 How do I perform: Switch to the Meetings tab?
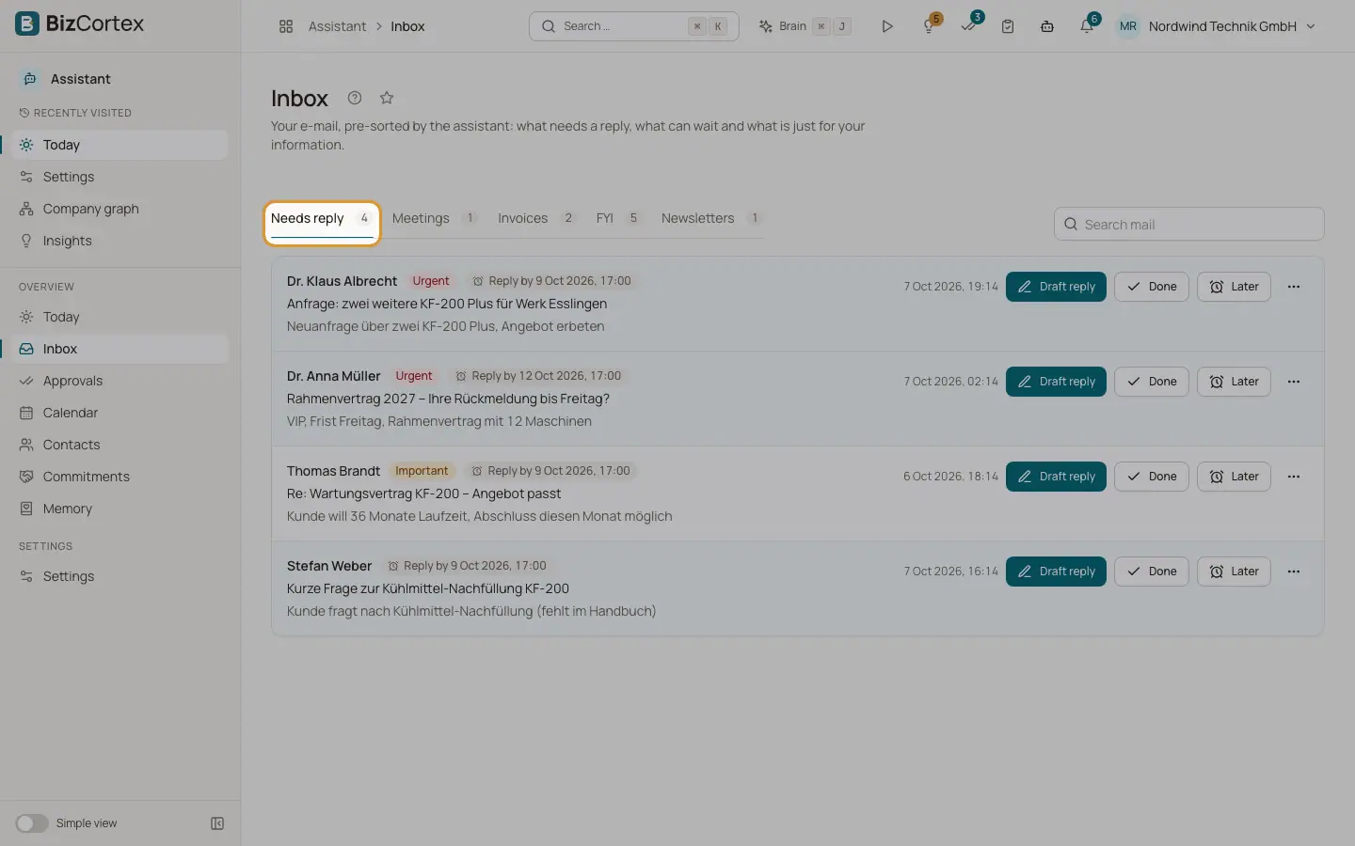coord(434,218)
